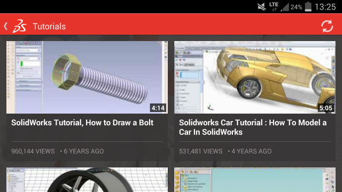342x192 pixels.
Task: Tap the 13:25 clock
Action: coord(325,7)
